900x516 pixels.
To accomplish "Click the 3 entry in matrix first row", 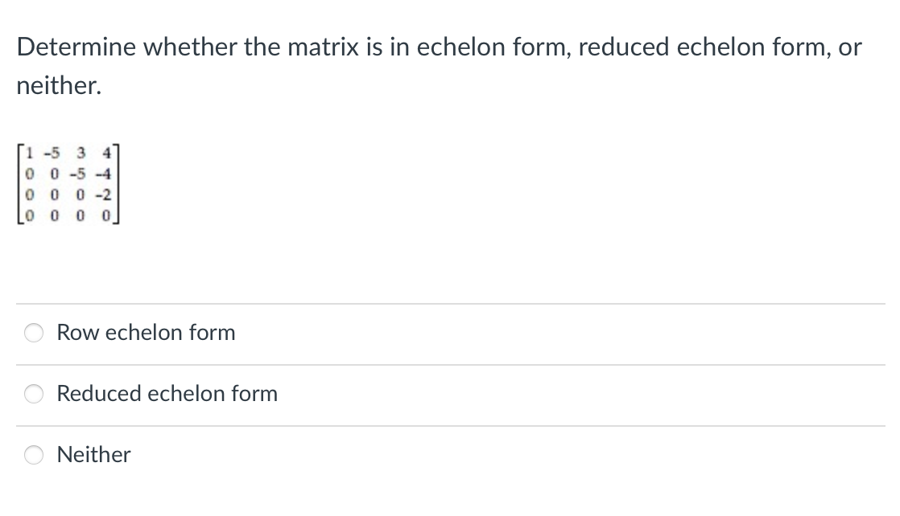I will click(81, 153).
